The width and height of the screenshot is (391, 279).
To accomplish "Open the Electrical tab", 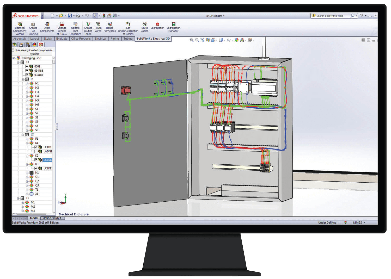I will pos(100,39).
